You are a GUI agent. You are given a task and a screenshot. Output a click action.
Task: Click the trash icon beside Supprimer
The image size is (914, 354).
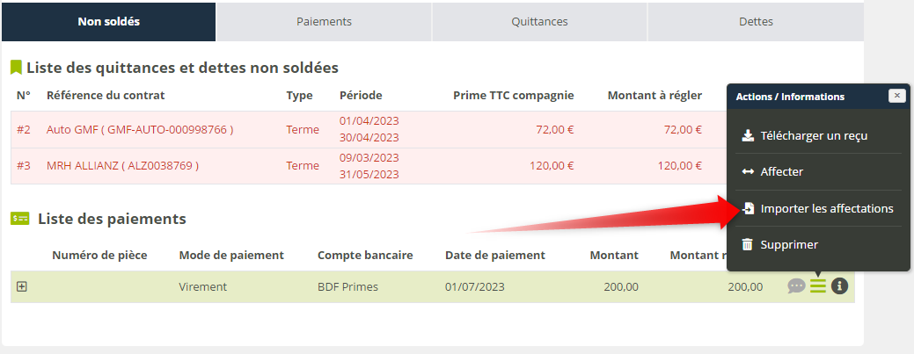click(x=748, y=244)
